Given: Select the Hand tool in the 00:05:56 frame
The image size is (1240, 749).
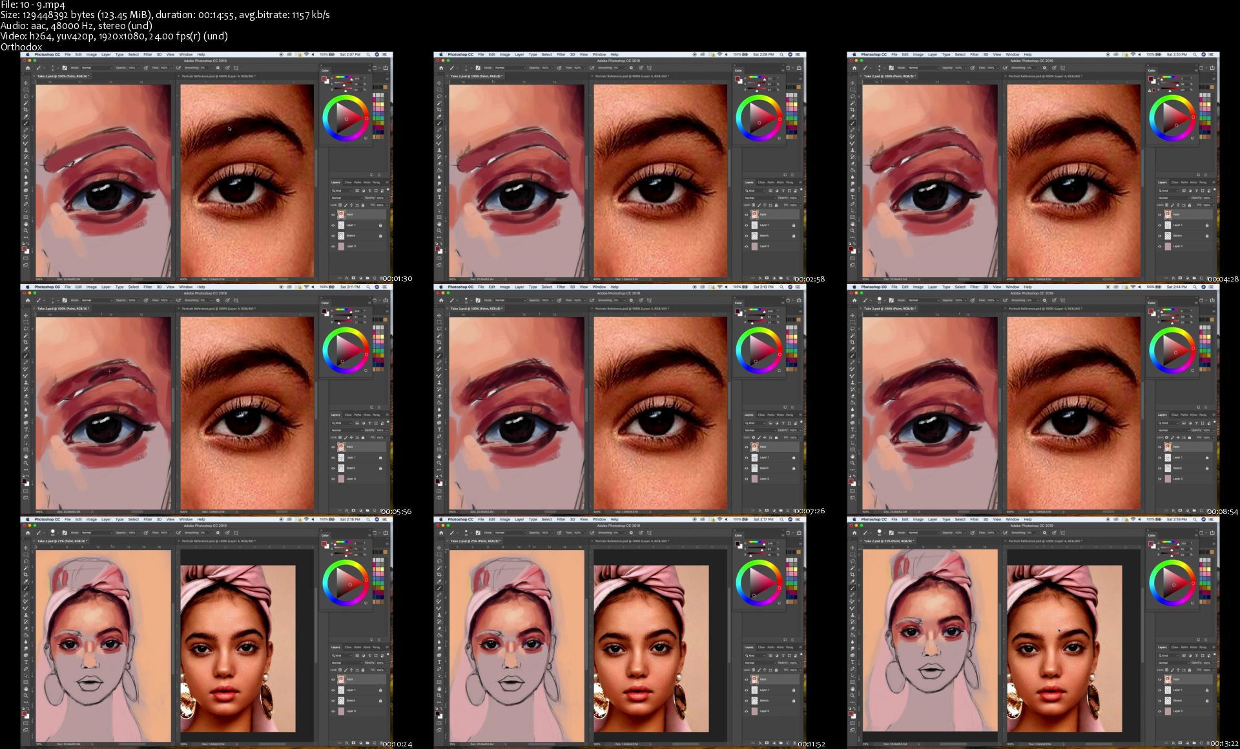Looking at the screenshot, I should pyautogui.click(x=26, y=457).
